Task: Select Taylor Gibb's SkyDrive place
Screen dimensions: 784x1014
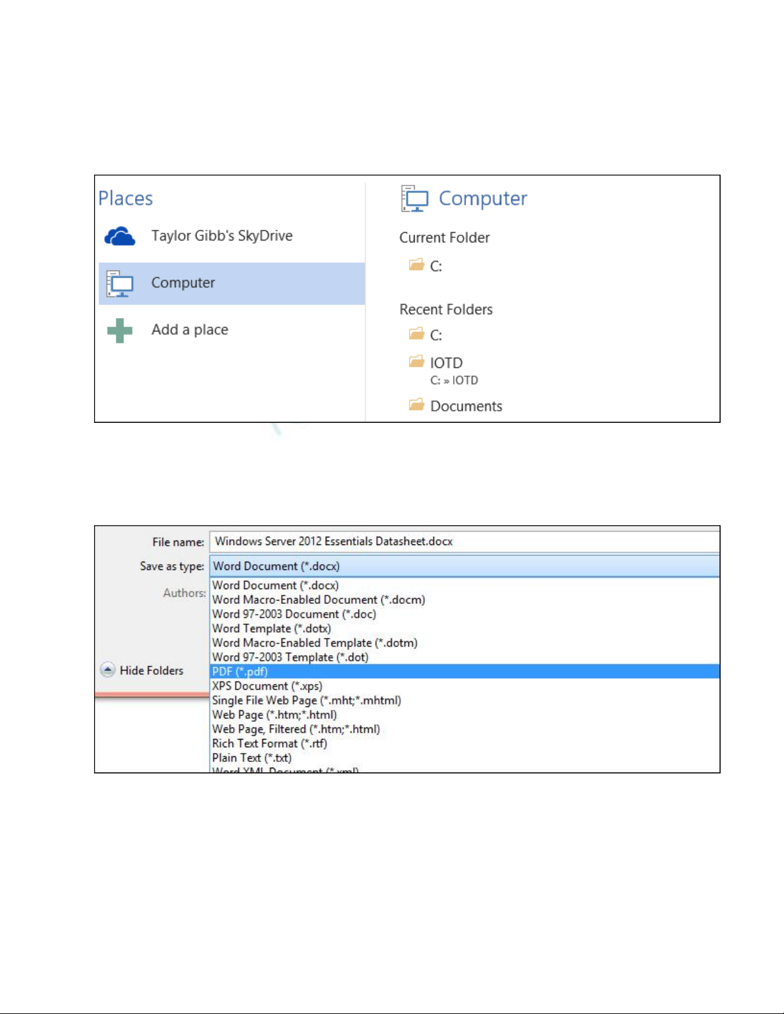Action: [221, 236]
